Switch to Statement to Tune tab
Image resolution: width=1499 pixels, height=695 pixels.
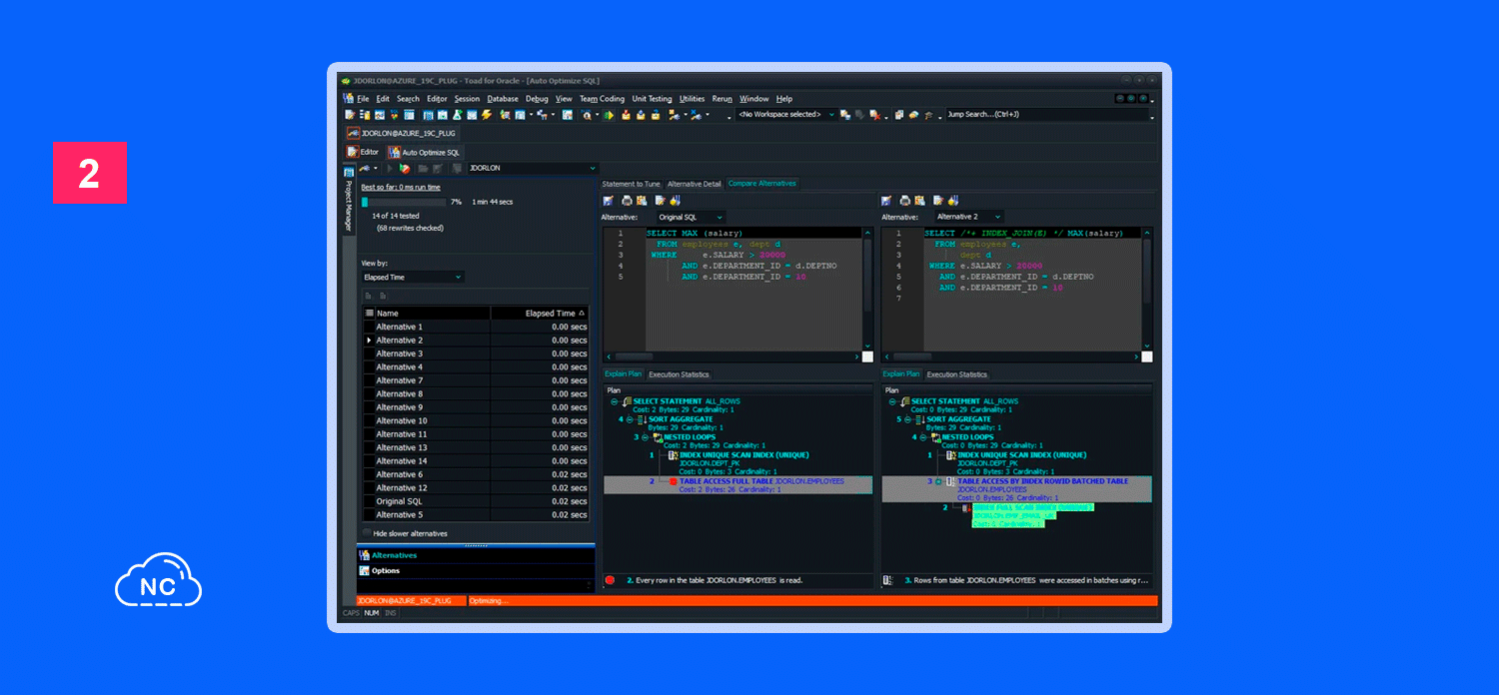click(x=631, y=184)
